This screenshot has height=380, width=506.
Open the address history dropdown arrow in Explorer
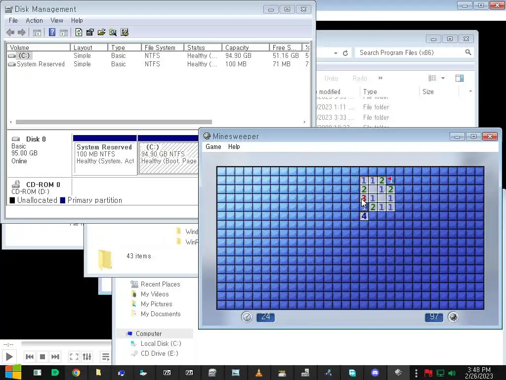tap(336, 53)
